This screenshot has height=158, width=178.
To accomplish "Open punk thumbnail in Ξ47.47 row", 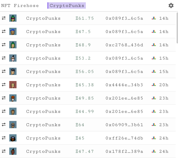I will click(13, 151).
